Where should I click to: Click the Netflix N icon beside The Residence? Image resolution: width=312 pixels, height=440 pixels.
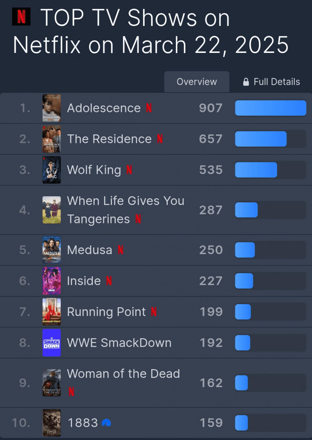160,138
